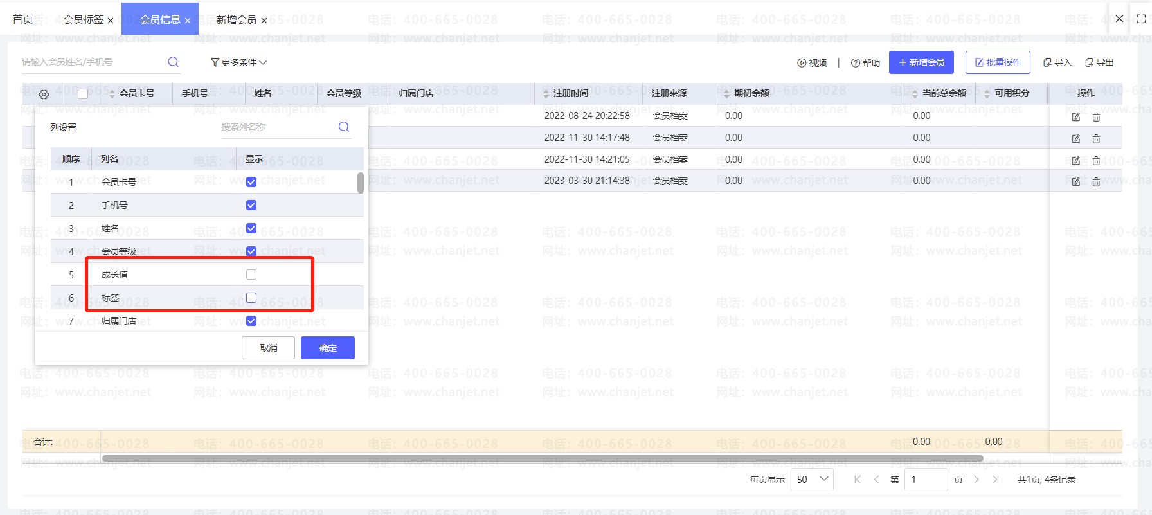The image size is (1152, 515).
Task: Open the 每页显示 page size dropdown
Action: pyautogui.click(x=813, y=480)
